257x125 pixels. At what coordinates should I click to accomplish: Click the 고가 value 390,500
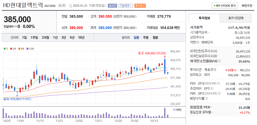pos(105,16)
